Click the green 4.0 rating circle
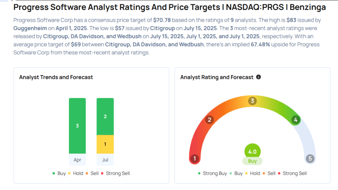This screenshot has height=190, width=338. pos(253,152)
